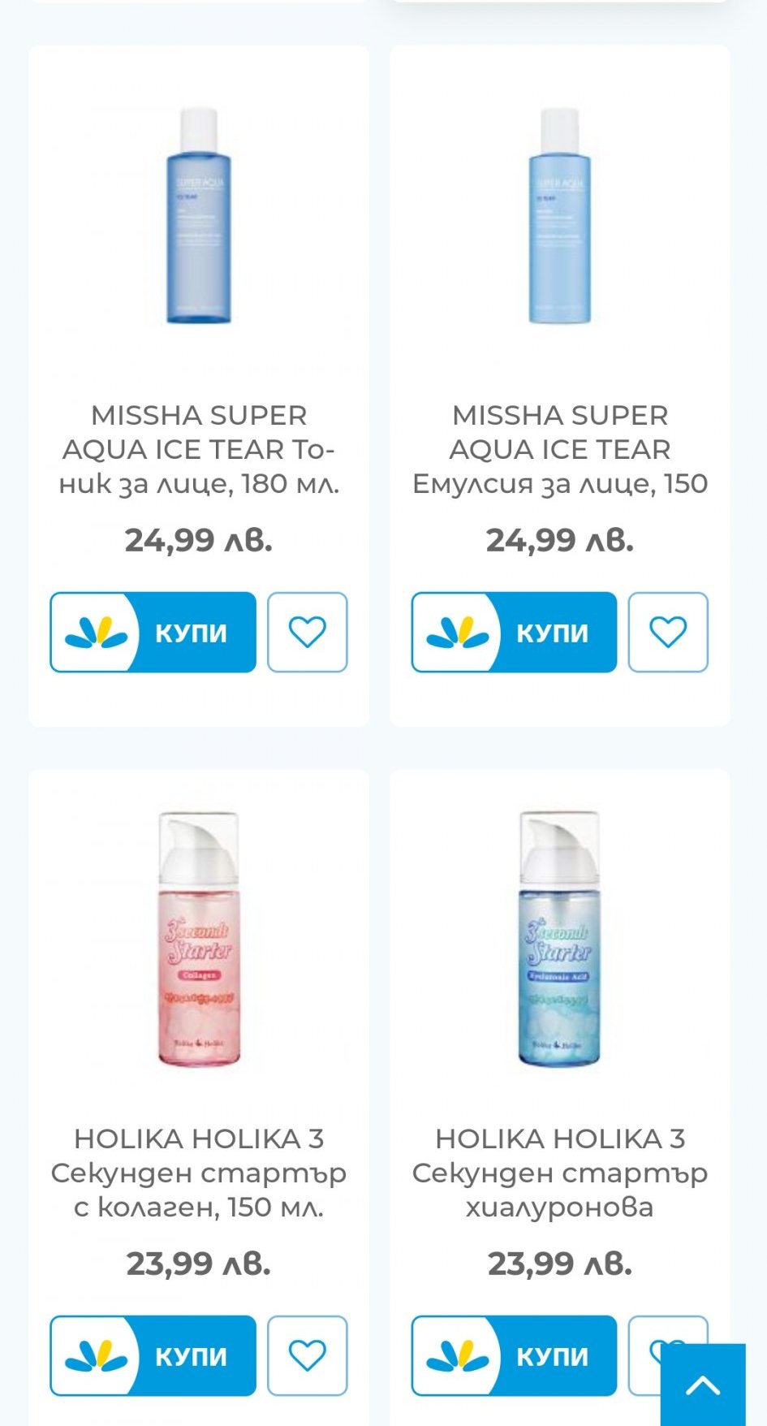Buy the HOLIKA HOLIKA collagen starter
This screenshot has width=767, height=1426.
(x=153, y=1355)
